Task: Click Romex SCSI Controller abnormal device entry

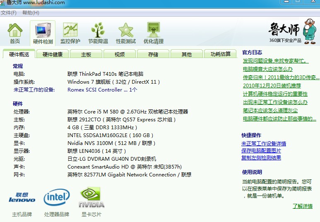Action: click(102, 89)
